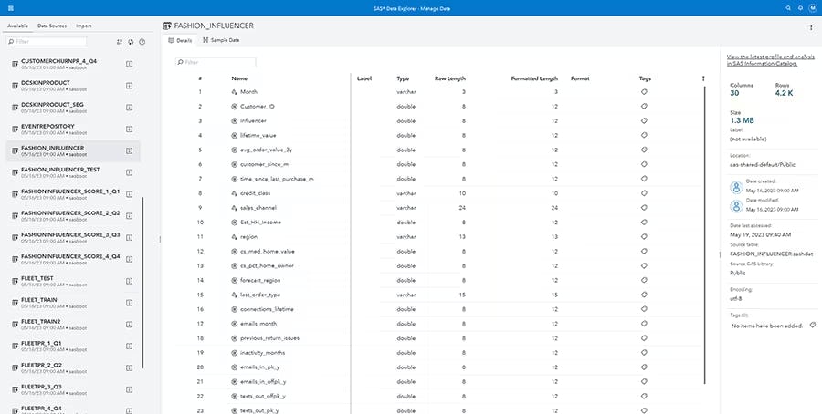Viewport: 822px width, 414px height.
Task: Open the Sample Data tab
Action: [x=221, y=40]
